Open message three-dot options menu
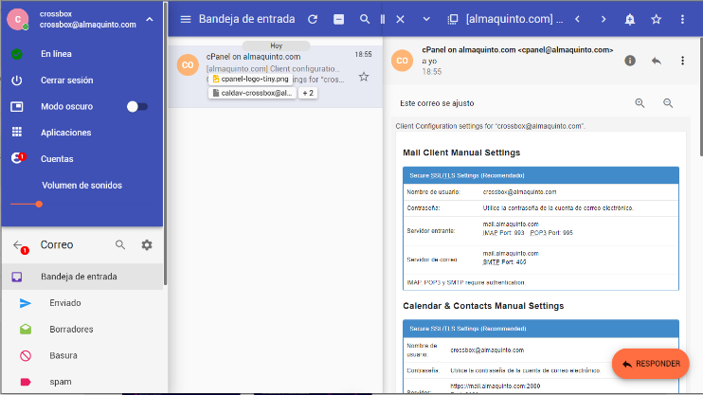The height and width of the screenshot is (395, 703). coord(682,61)
